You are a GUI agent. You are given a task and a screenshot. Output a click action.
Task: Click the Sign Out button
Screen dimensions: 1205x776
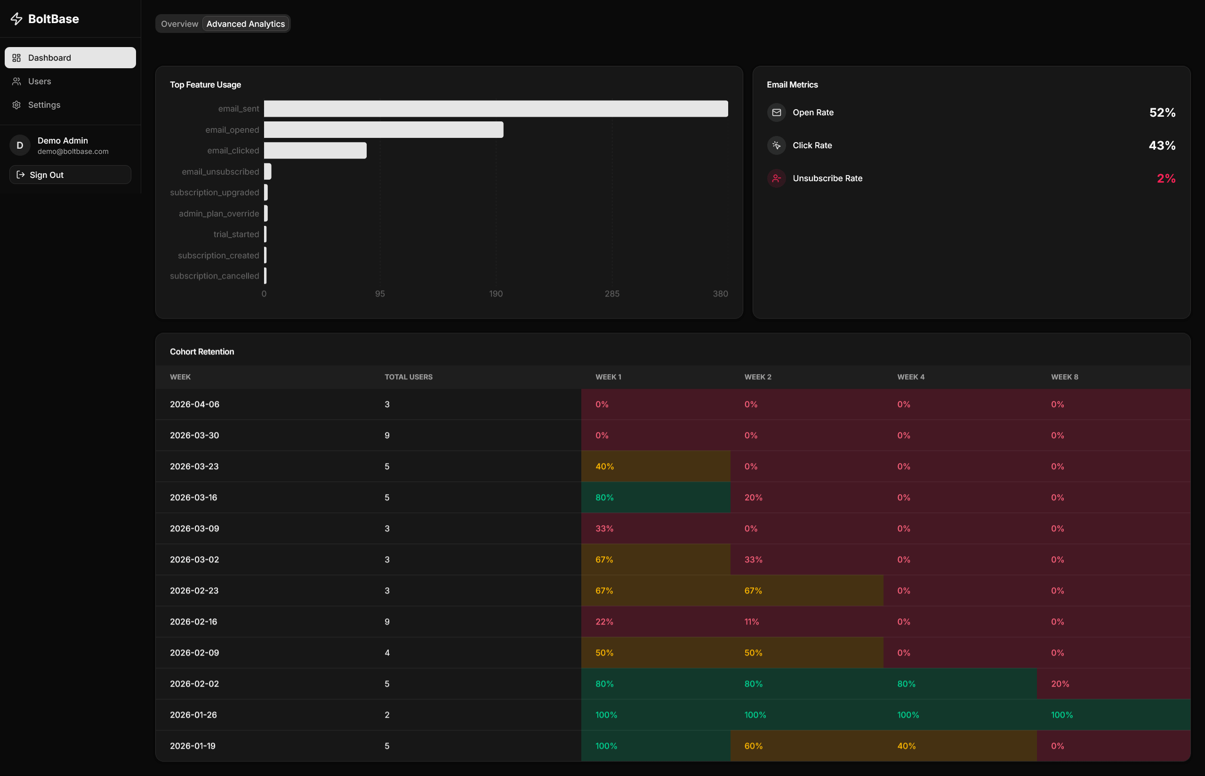coord(70,174)
